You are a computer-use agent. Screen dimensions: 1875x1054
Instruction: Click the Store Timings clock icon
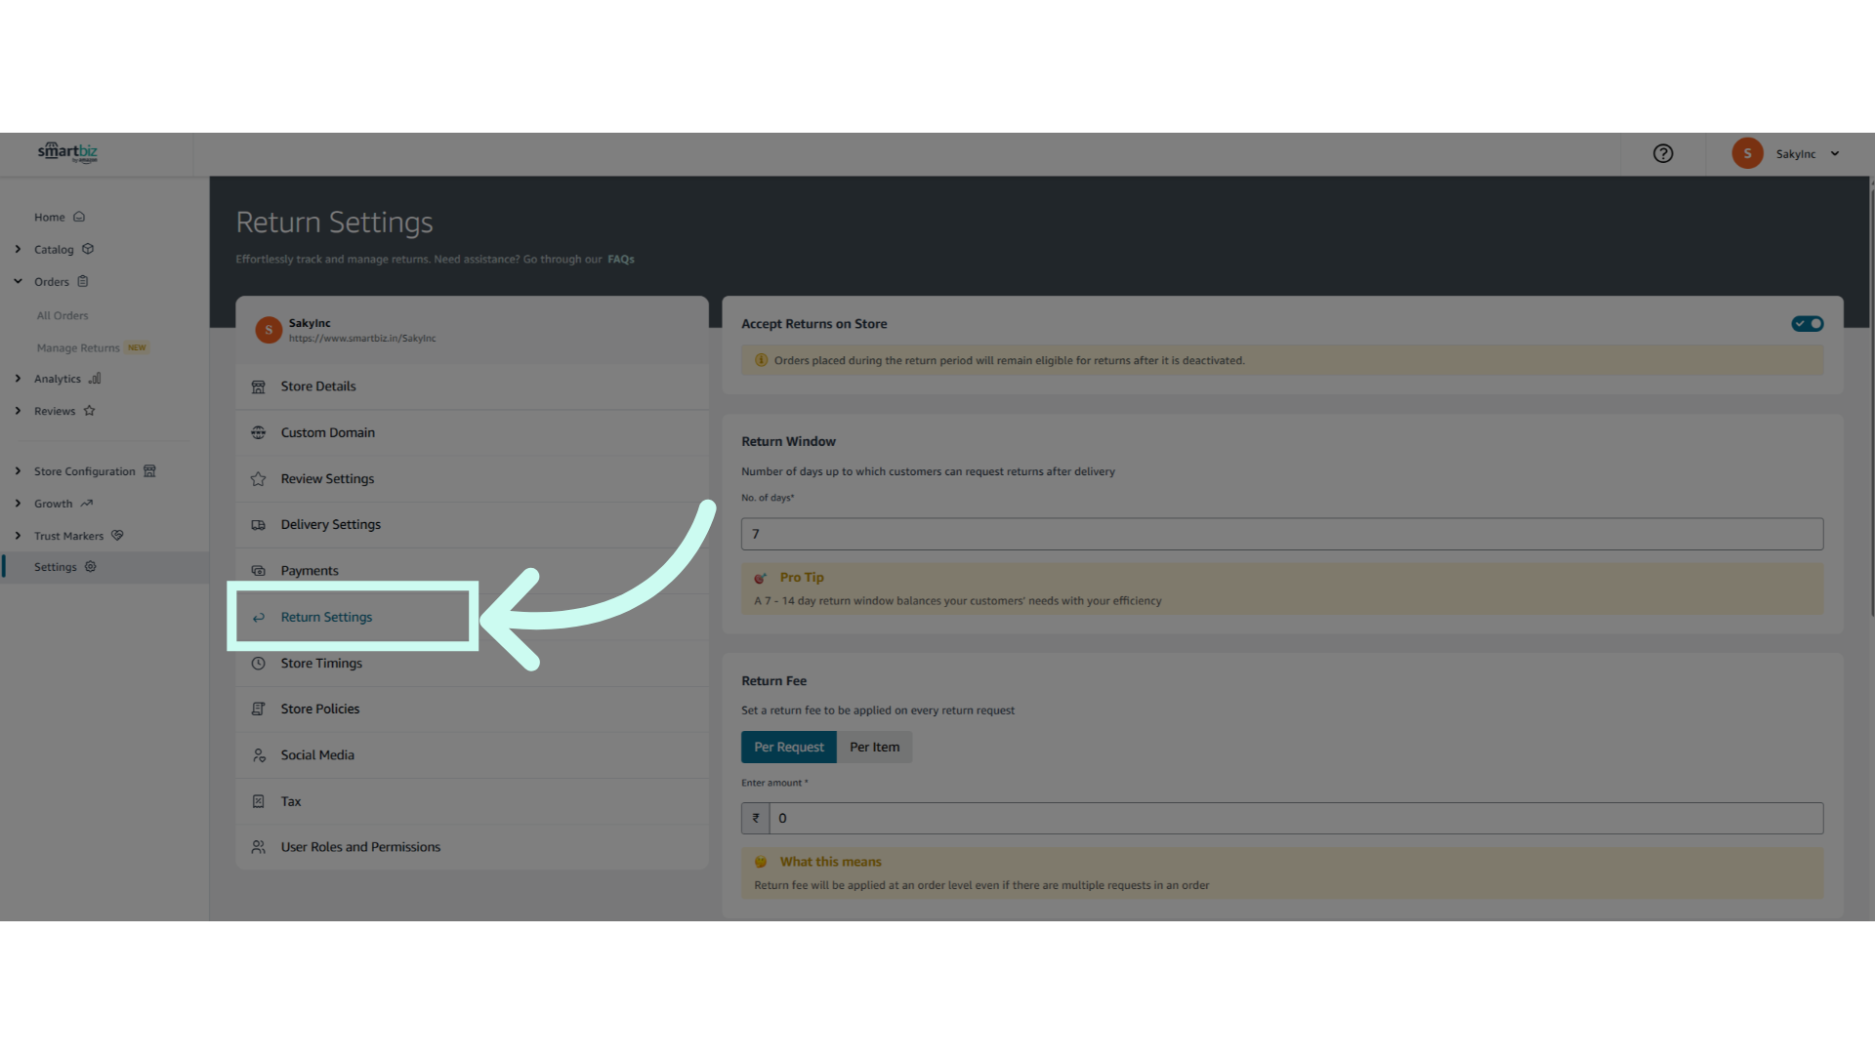click(258, 664)
